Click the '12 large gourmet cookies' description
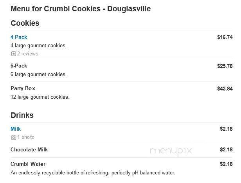 coord(40,97)
